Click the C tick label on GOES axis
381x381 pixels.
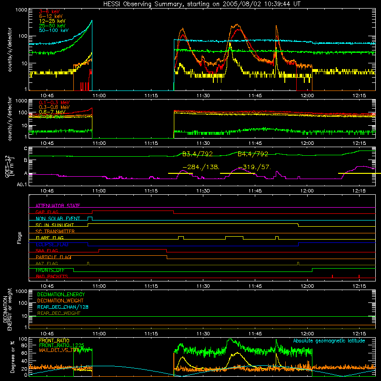point(26,149)
